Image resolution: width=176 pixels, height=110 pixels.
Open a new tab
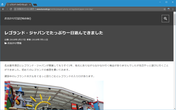(x=35, y=5)
